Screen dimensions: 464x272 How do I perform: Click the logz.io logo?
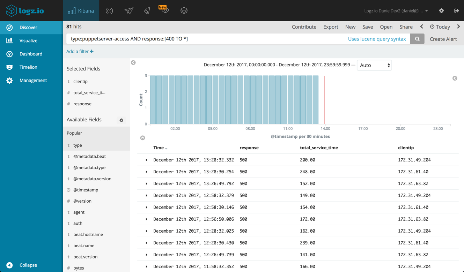[x=25, y=10]
